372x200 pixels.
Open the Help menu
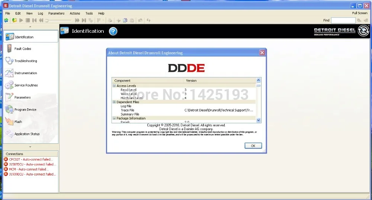click(101, 13)
